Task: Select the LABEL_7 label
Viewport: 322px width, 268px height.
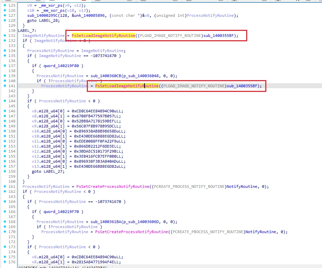Action: [x=26, y=31]
